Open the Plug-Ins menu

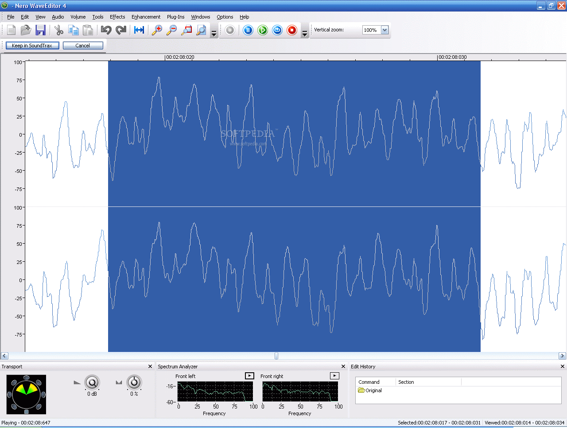175,17
